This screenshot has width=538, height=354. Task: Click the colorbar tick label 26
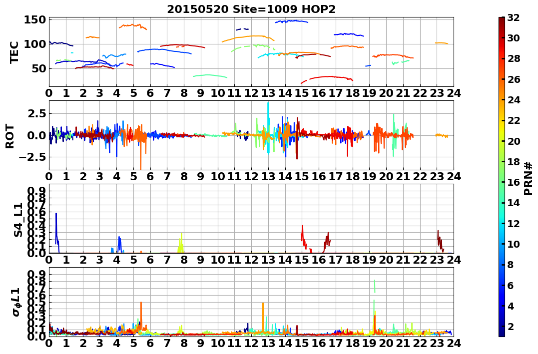514,79
